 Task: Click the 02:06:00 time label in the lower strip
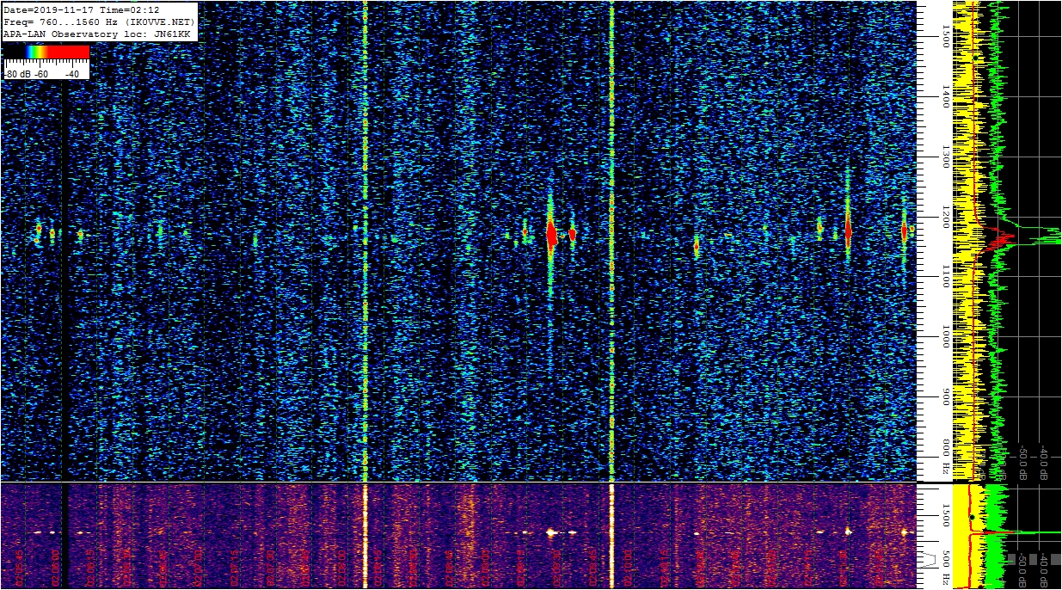(55, 568)
